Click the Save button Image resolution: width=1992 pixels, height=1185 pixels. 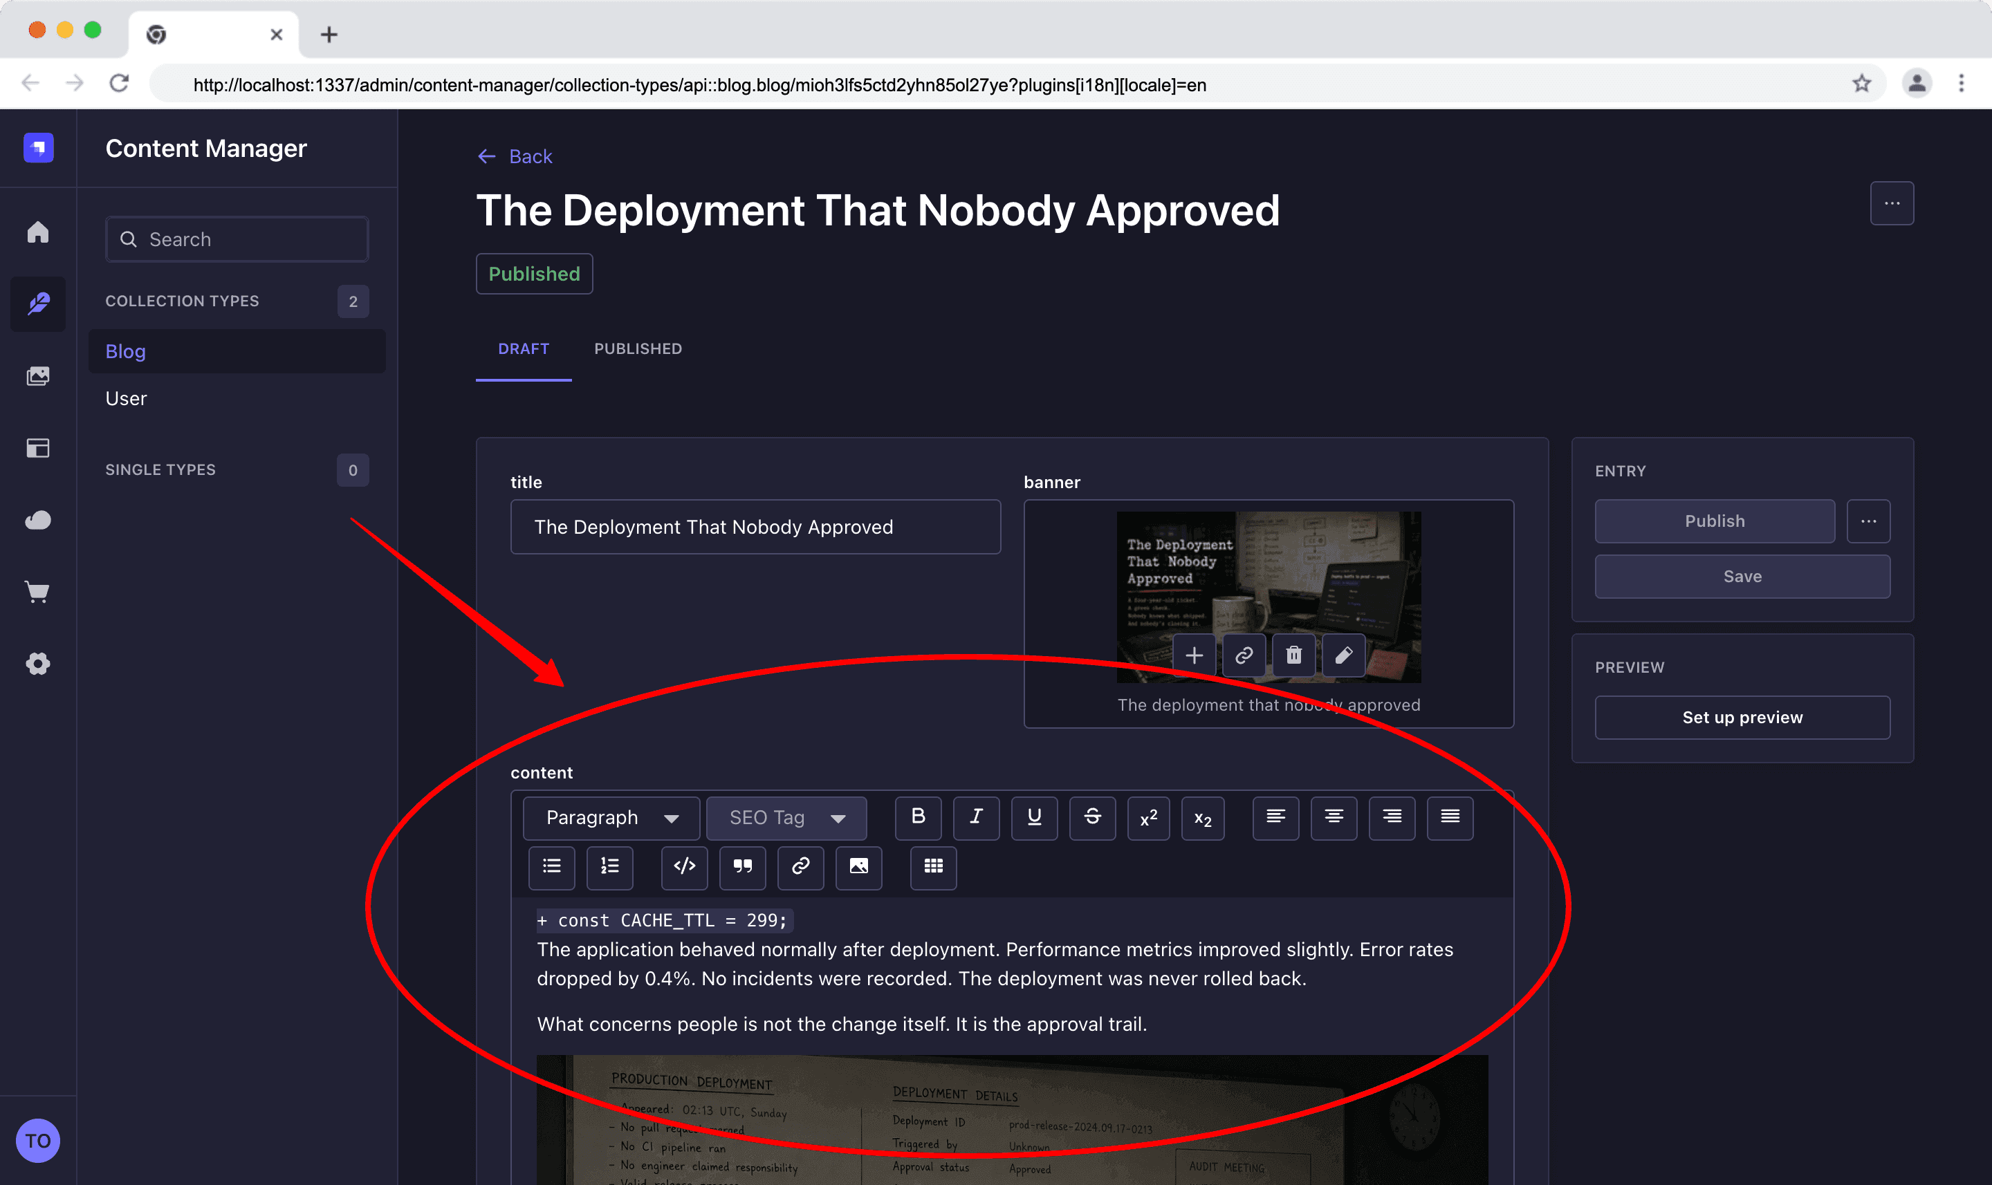(1742, 576)
